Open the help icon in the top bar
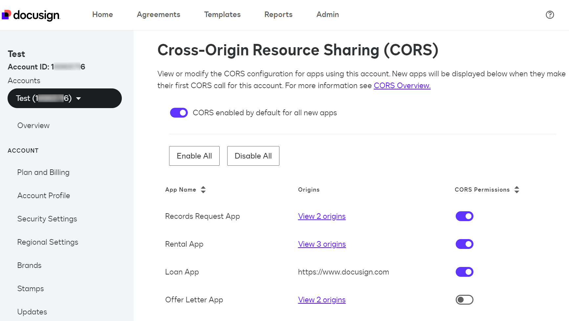 tap(550, 15)
